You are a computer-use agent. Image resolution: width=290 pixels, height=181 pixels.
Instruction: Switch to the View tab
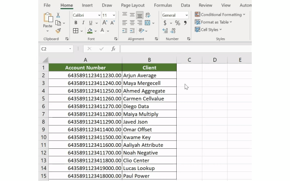226,5
